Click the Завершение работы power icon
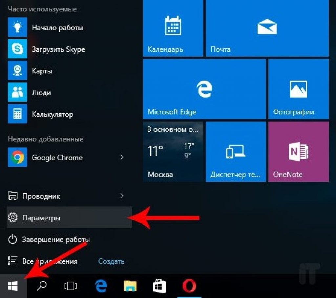The height and width of the screenshot is (298, 336). click(12, 239)
